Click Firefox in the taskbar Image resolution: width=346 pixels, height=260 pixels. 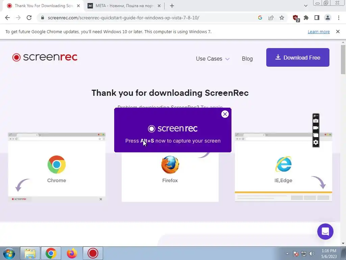click(72, 253)
